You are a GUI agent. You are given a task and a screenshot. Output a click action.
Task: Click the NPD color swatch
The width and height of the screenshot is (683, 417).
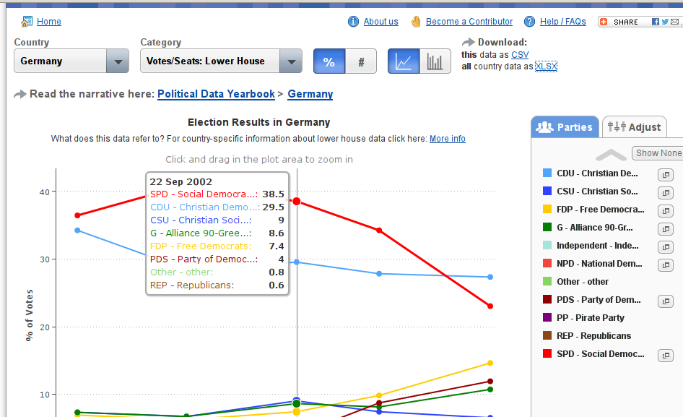(547, 264)
